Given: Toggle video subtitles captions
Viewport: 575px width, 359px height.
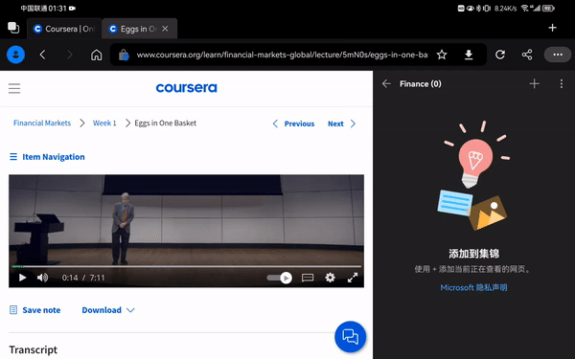Looking at the screenshot, I should [308, 278].
